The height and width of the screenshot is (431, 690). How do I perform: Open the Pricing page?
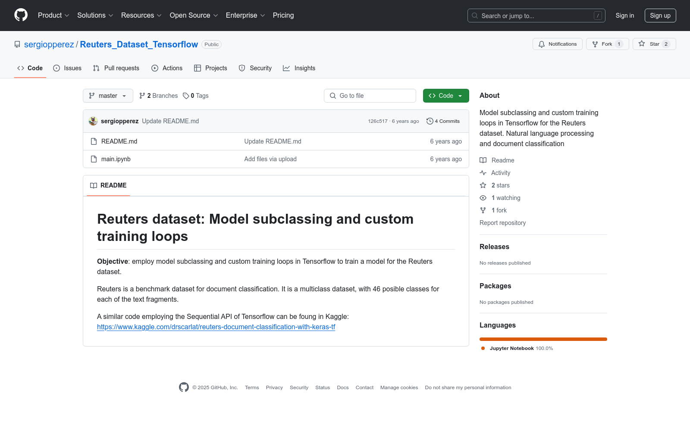pos(283,16)
